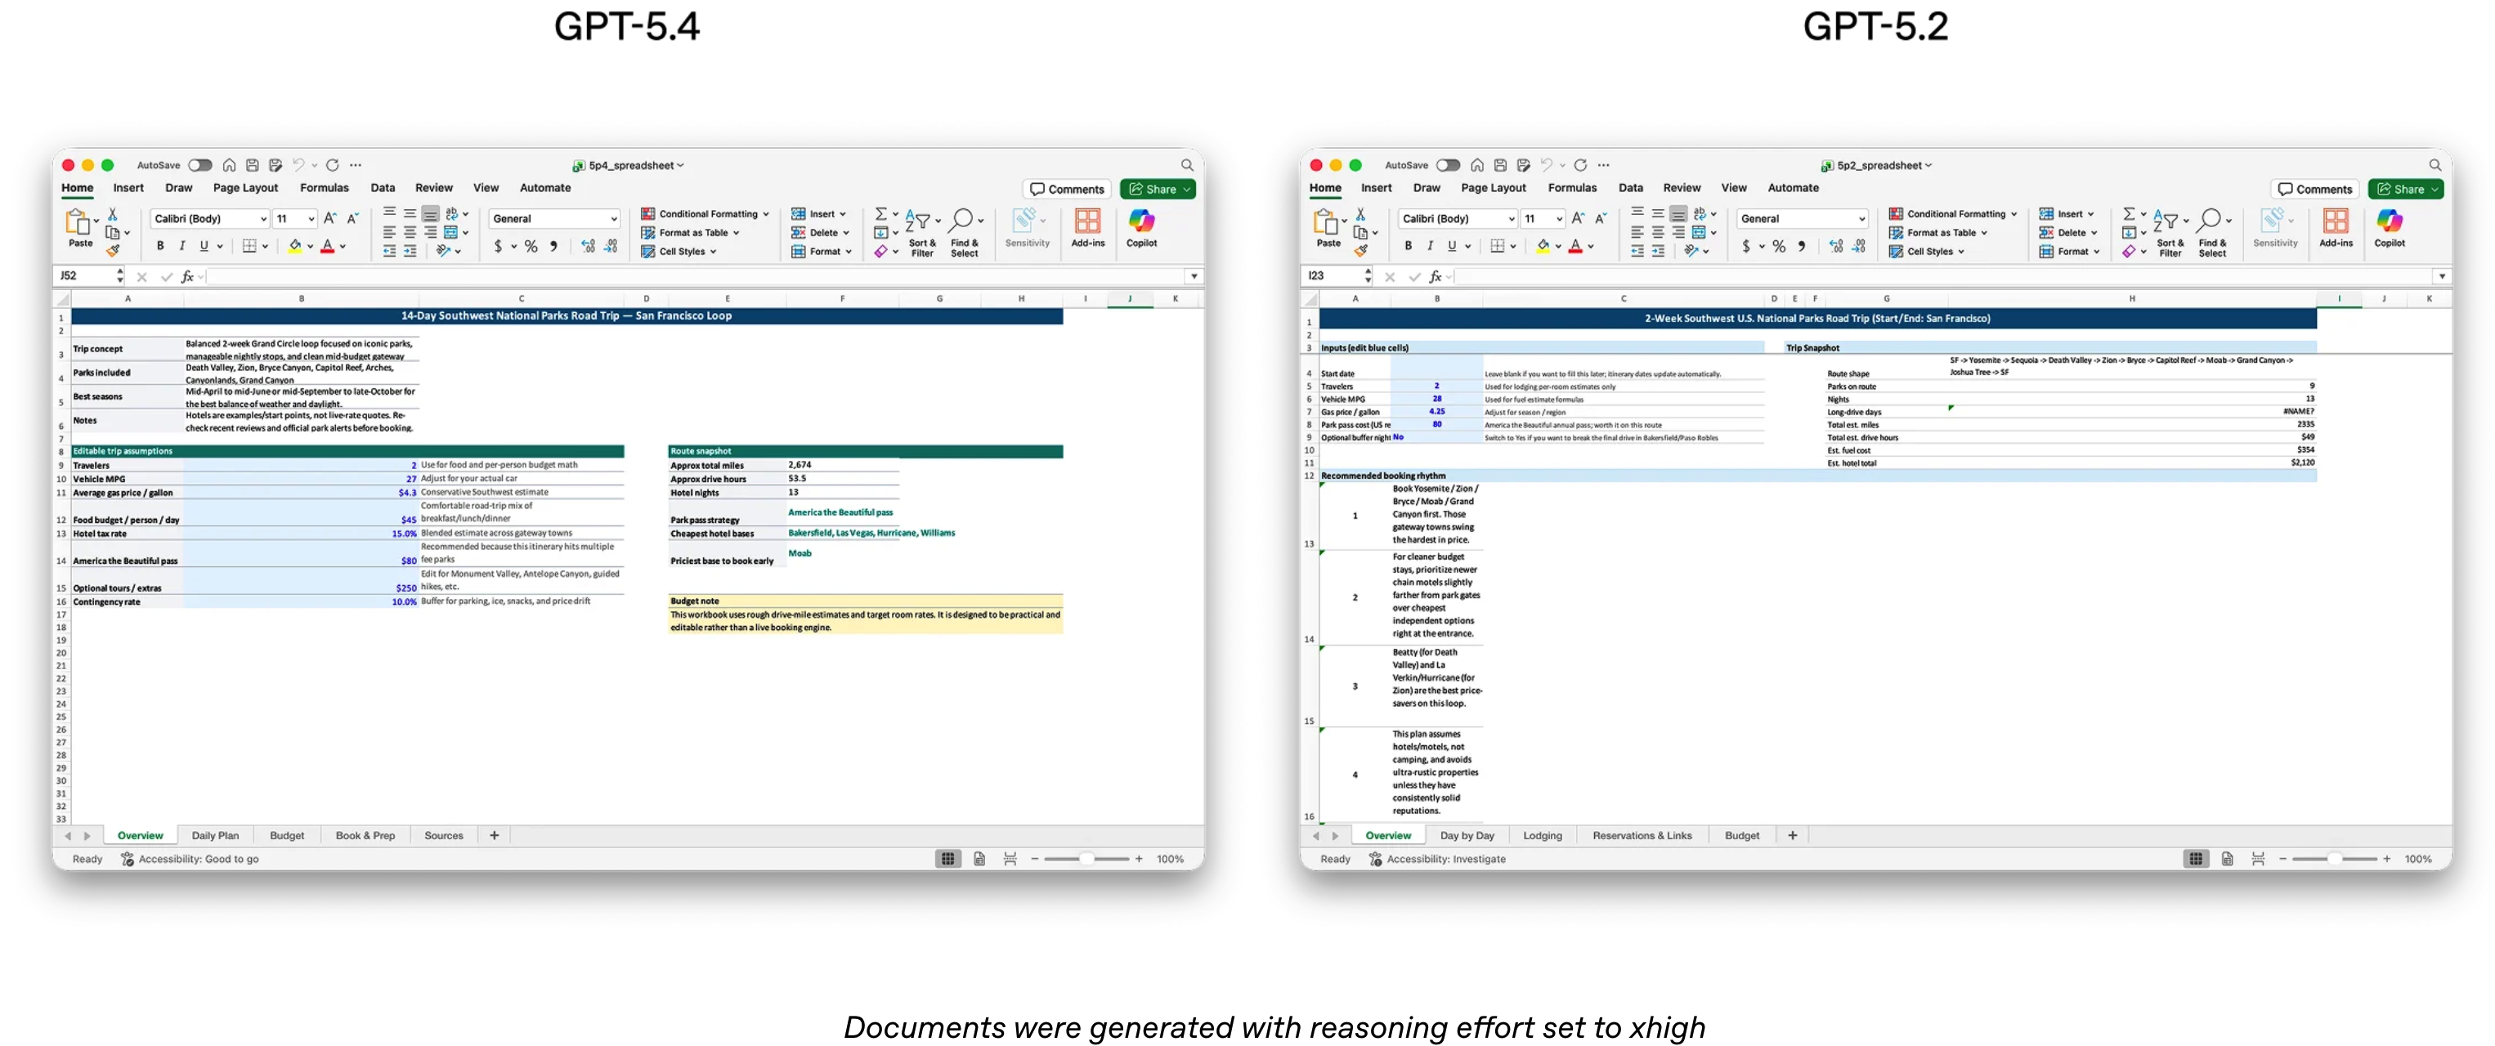
Task: Click Sort & Filter in right Excel window
Action: pyautogui.click(x=2170, y=230)
